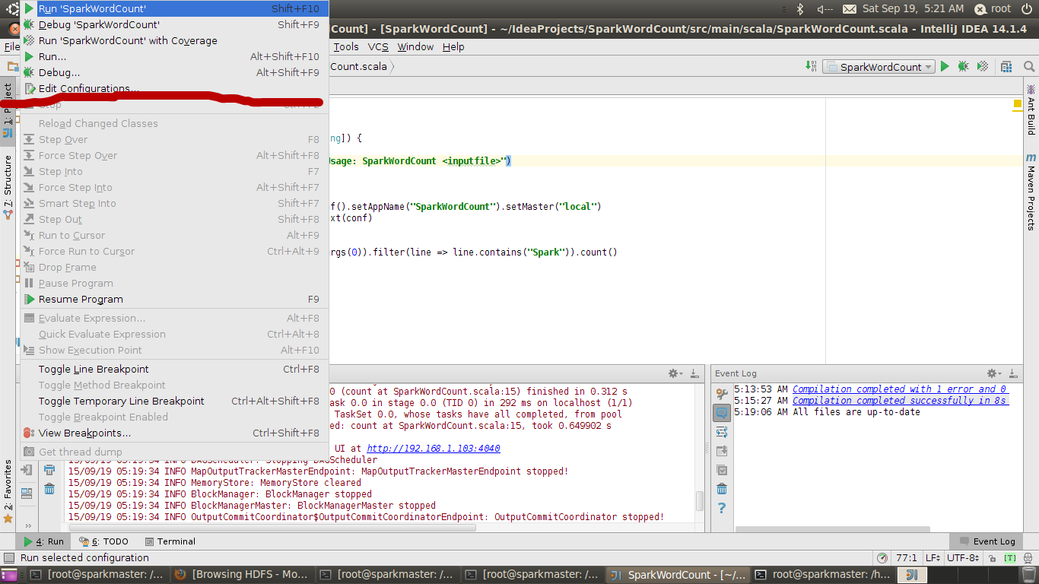Click the yellow warning marker on error stripe
1039x584 pixels.
1018,103
